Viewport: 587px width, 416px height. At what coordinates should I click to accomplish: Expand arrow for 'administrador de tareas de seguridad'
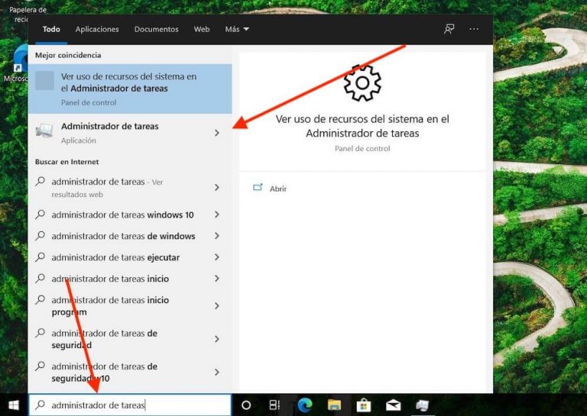click(x=217, y=339)
